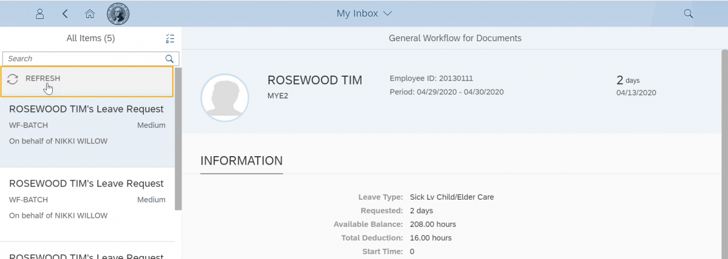The width and height of the screenshot is (728, 259).
Task: Click the employee avatar placeholder image
Action: [x=224, y=97]
